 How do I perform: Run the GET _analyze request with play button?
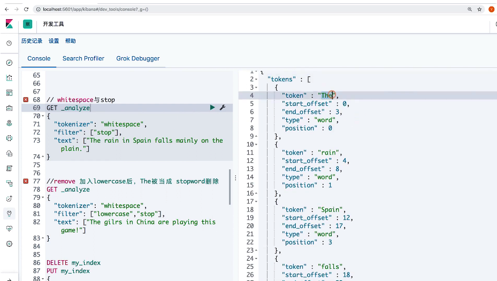pyautogui.click(x=212, y=108)
